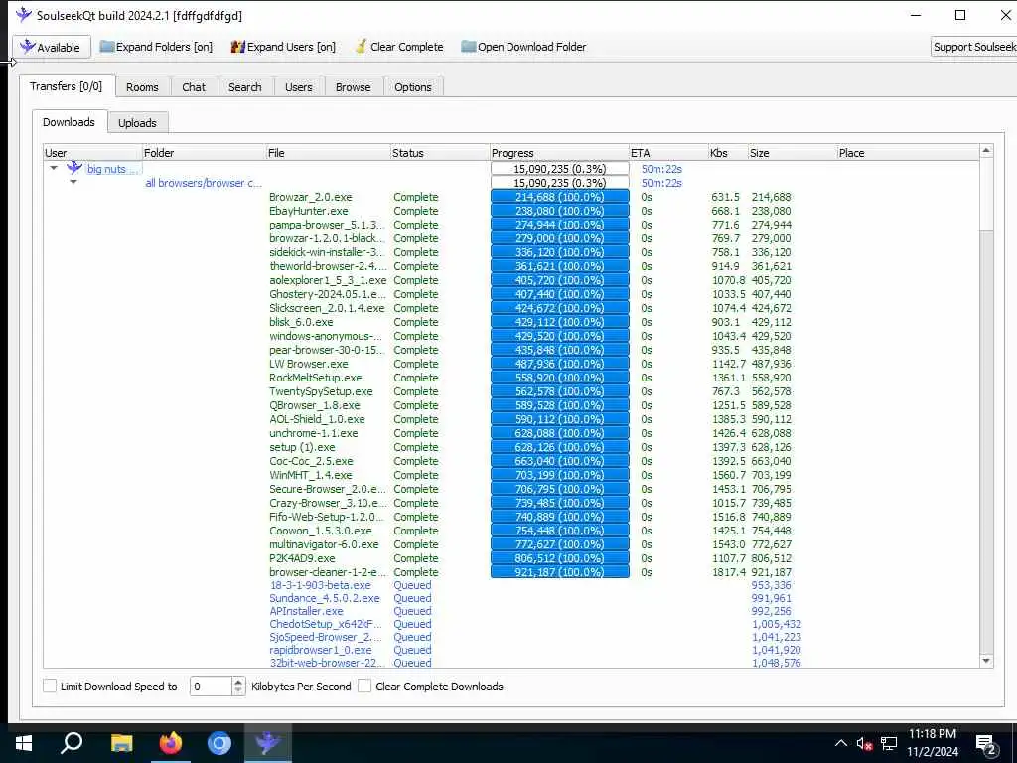Click the Available status bird icon
Viewport: 1017px width, 763px height.
[x=27, y=46]
